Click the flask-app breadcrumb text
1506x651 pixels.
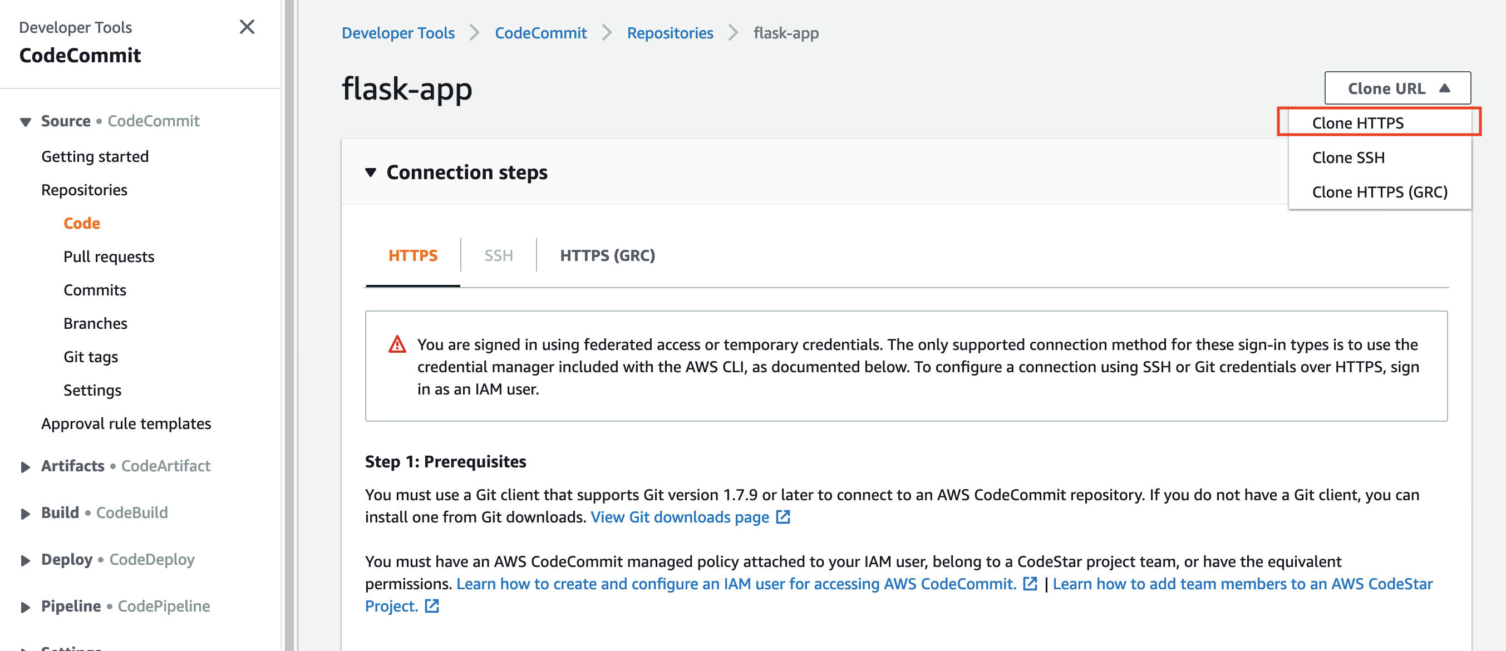point(786,33)
